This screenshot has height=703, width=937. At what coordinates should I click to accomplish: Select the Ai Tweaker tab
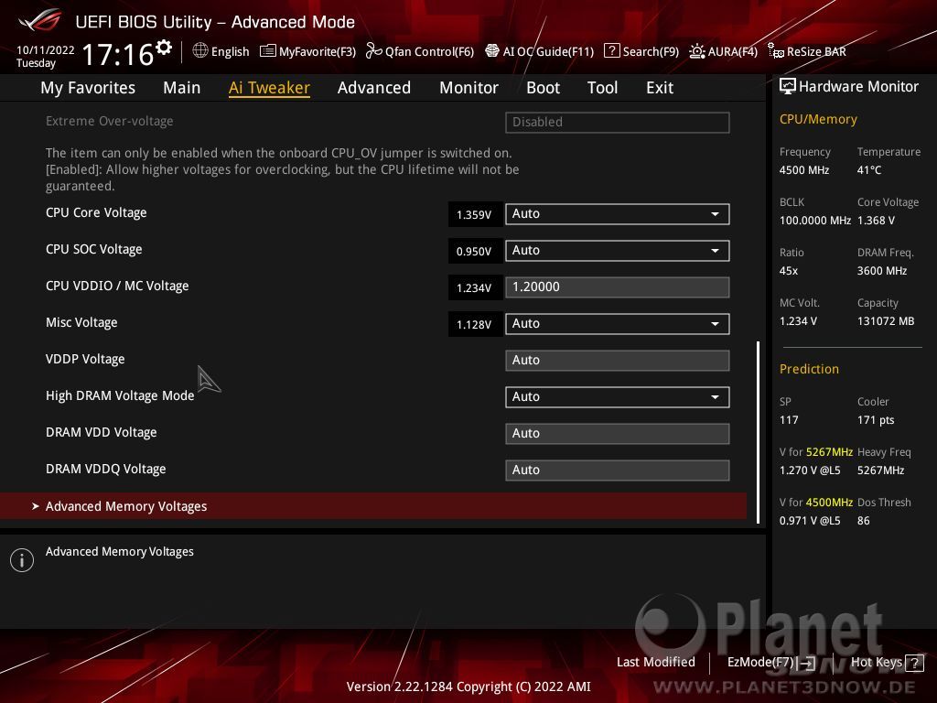click(269, 88)
